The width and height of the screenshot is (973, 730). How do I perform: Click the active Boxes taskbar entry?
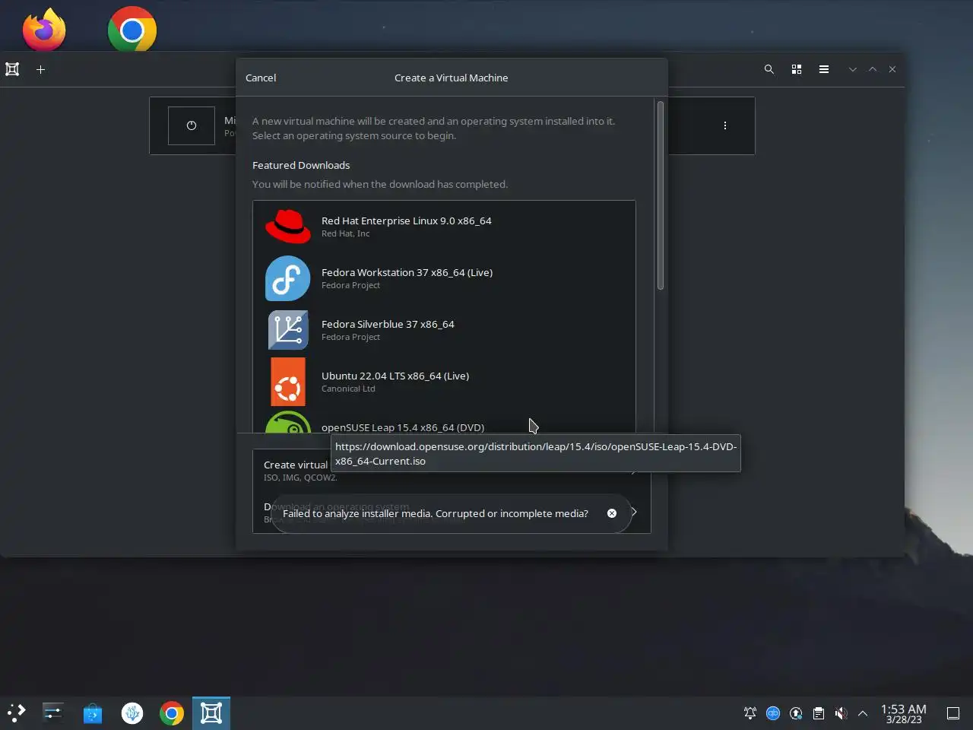tap(211, 713)
